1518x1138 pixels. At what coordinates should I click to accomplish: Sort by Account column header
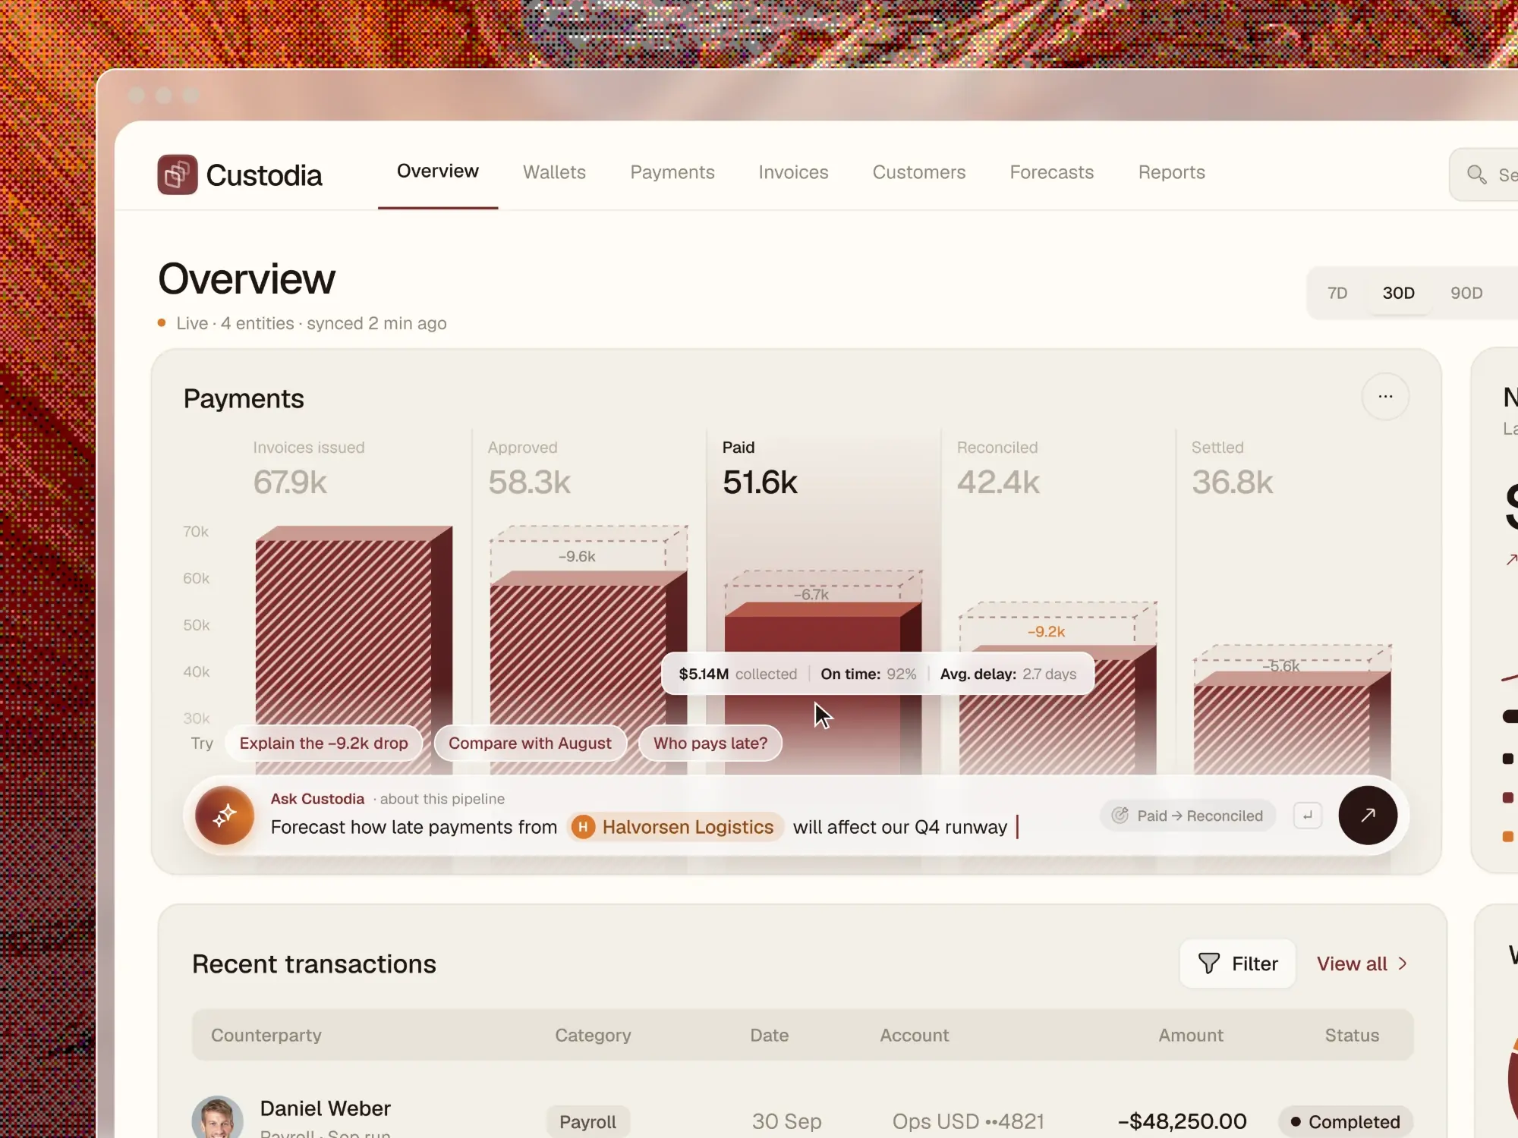tap(914, 1035)
